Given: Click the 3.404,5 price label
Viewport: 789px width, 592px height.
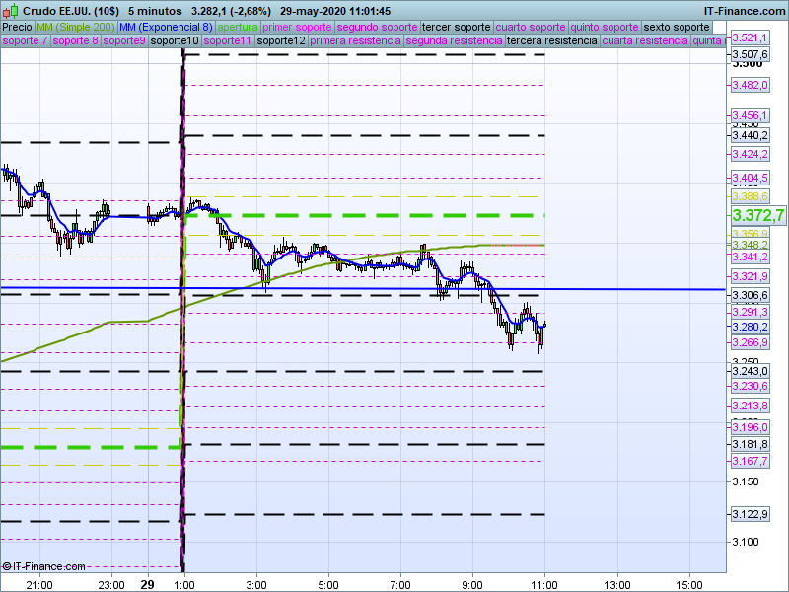Looking at the screenshot, I should coord(750,178).
